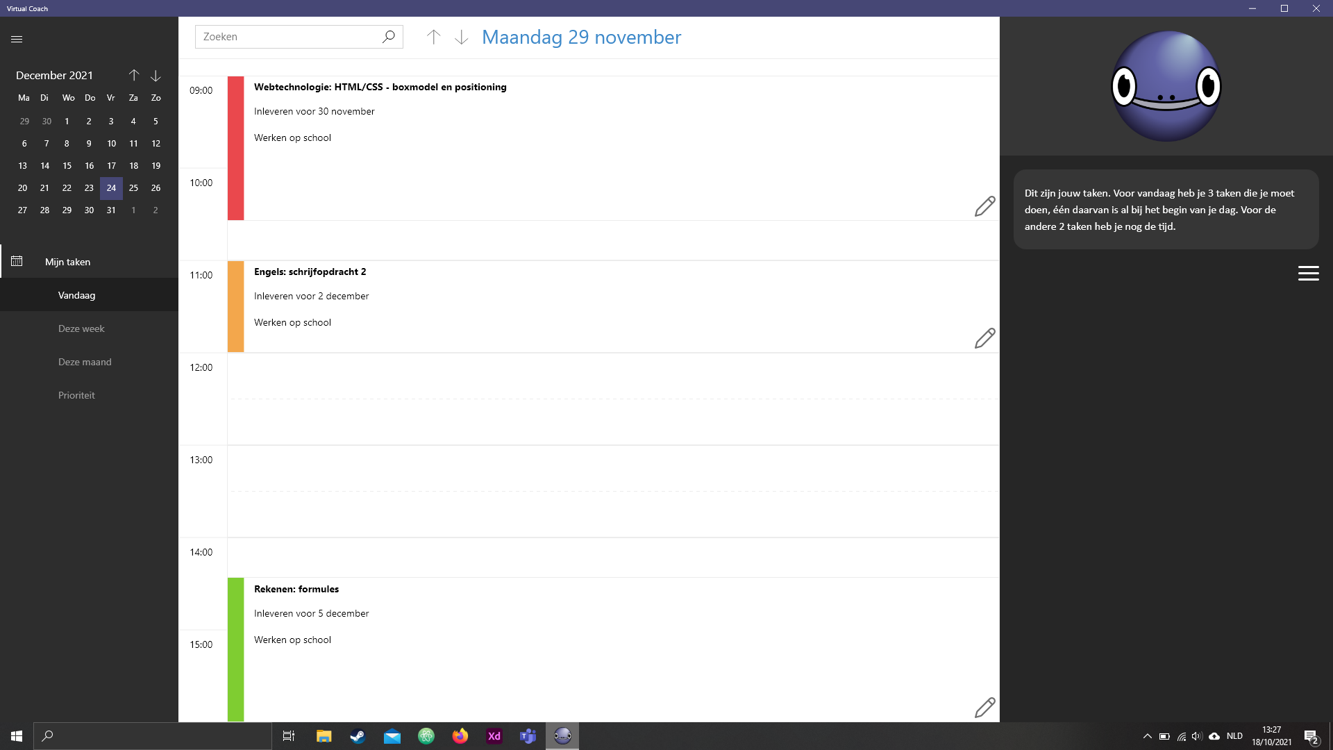Open the network status icon
The width and height of the screenshot is (1333, 750).
point(1182,736)
